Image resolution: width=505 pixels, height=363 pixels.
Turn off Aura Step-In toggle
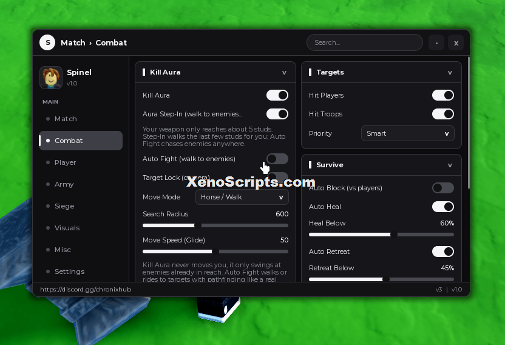pos(277,114)
